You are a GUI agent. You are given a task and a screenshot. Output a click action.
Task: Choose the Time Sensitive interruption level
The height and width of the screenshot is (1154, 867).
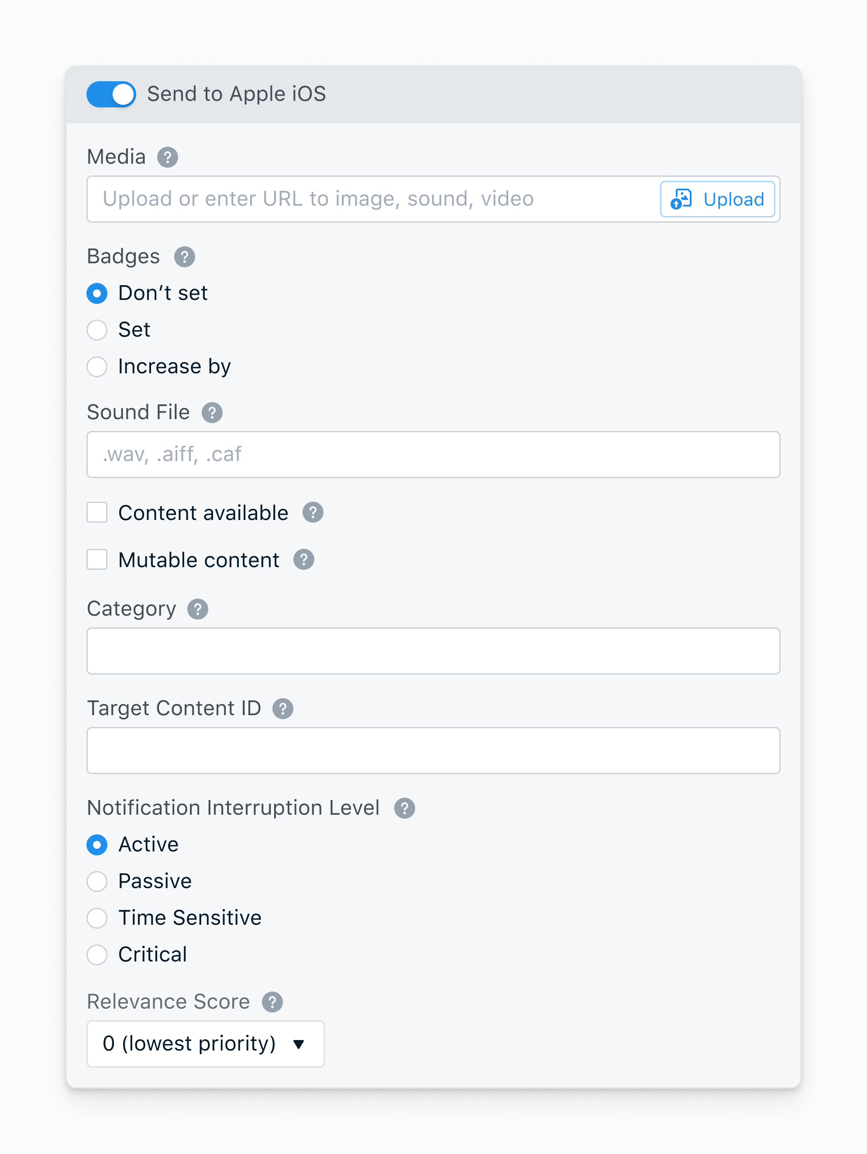click(97, 918)
